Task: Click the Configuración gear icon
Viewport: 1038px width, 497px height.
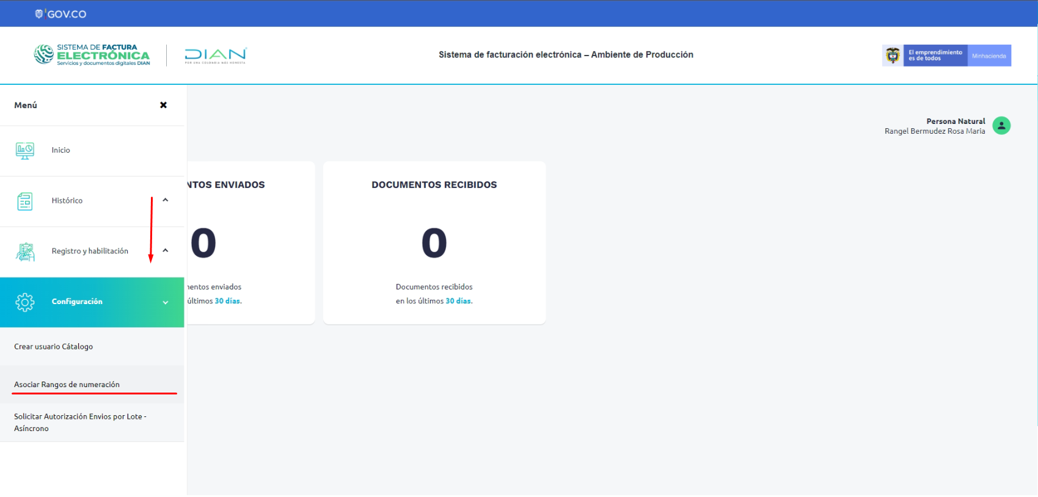Action: [x=25, y=302]
